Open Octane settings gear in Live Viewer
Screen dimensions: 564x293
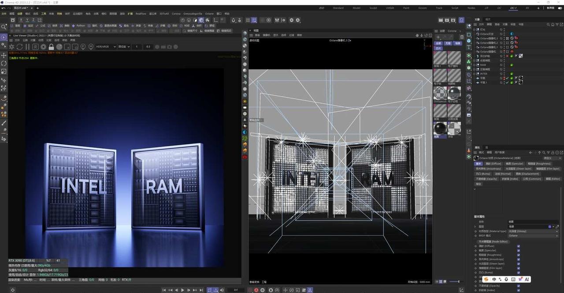coord(43,46)
